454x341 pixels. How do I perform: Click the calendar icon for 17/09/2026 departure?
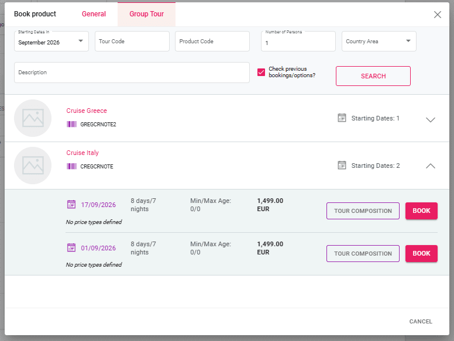(71, 205)
